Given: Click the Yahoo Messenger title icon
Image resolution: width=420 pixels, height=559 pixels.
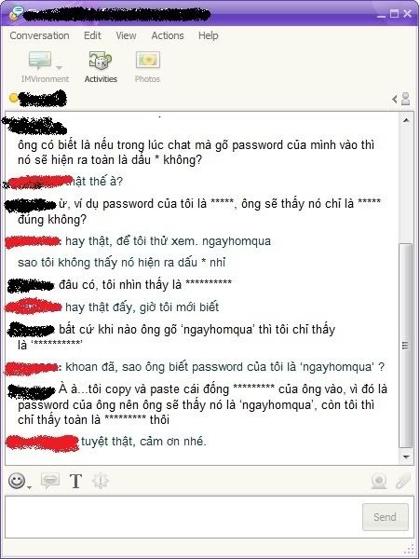Looking at the screenshot, I should (16, 14).
